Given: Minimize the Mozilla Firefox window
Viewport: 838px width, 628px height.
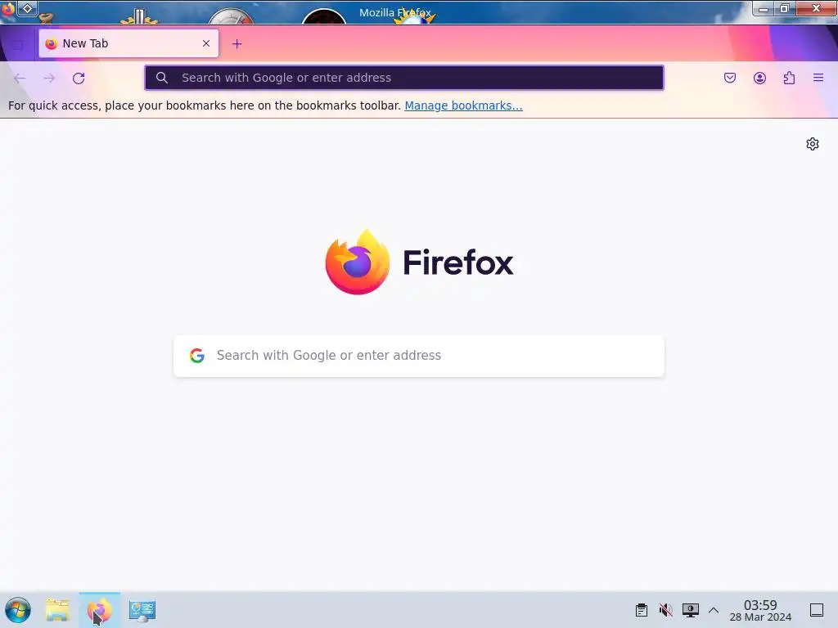Looking at the screenshot, I should point(764,8).
